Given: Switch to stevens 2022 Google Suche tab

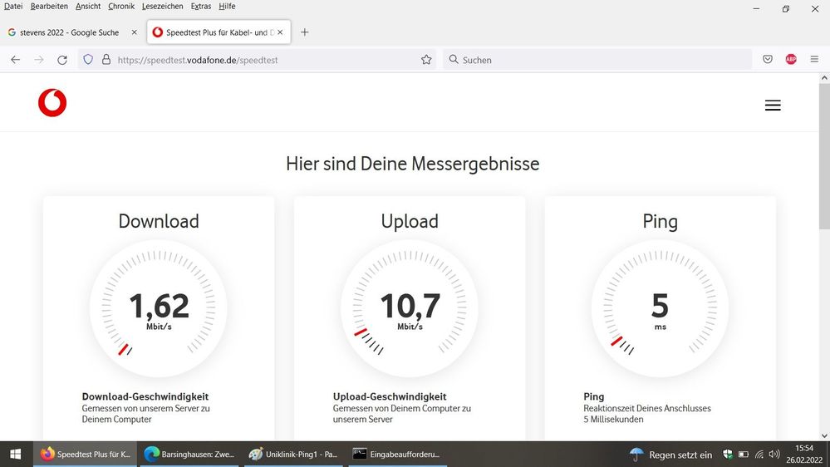Looking at the screenshot, I should (70, 32).
